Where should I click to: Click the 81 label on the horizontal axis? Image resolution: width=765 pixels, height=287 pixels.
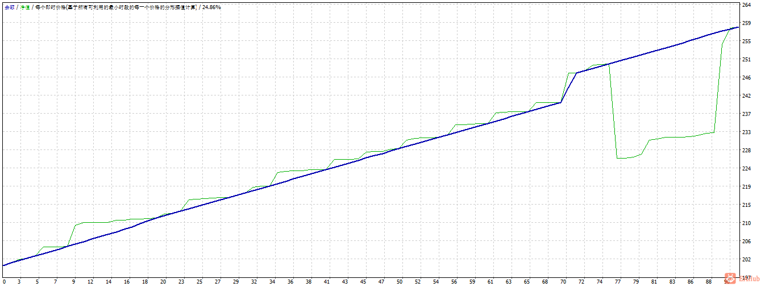tap(654, 282)
